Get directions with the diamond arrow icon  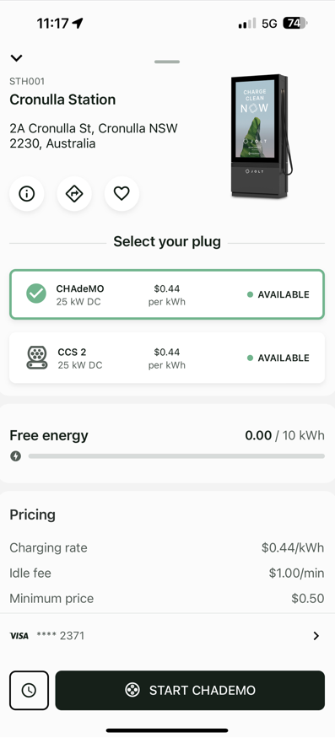(74, 193)
